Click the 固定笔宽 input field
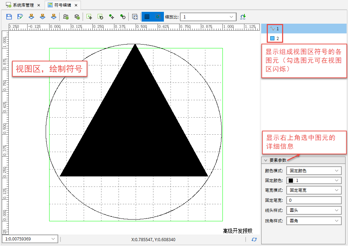This screenshot has width=348, height=246. point(314,200)
